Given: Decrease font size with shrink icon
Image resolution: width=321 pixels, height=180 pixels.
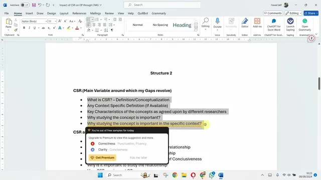Looking at the screenshot, I should point(65,21).
